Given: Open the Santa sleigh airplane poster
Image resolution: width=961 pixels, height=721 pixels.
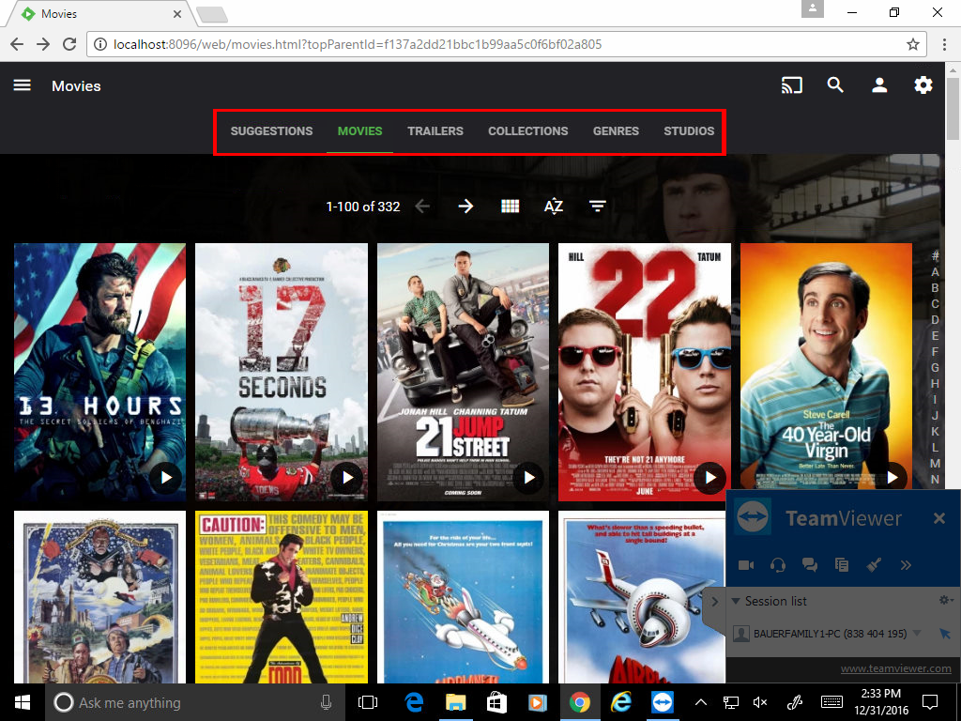Looking at the screenshot, I should (463, 596).
